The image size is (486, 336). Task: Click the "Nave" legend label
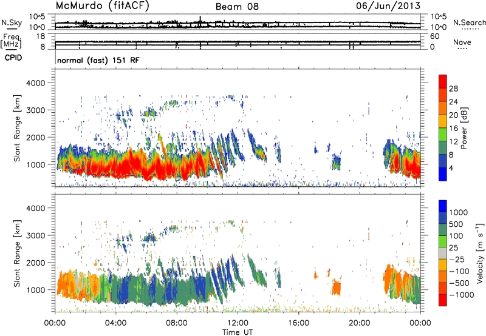coord(462,42)
